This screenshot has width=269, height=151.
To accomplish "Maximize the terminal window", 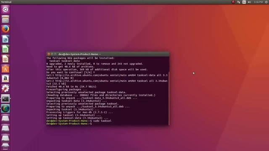I will click(55, 54).
